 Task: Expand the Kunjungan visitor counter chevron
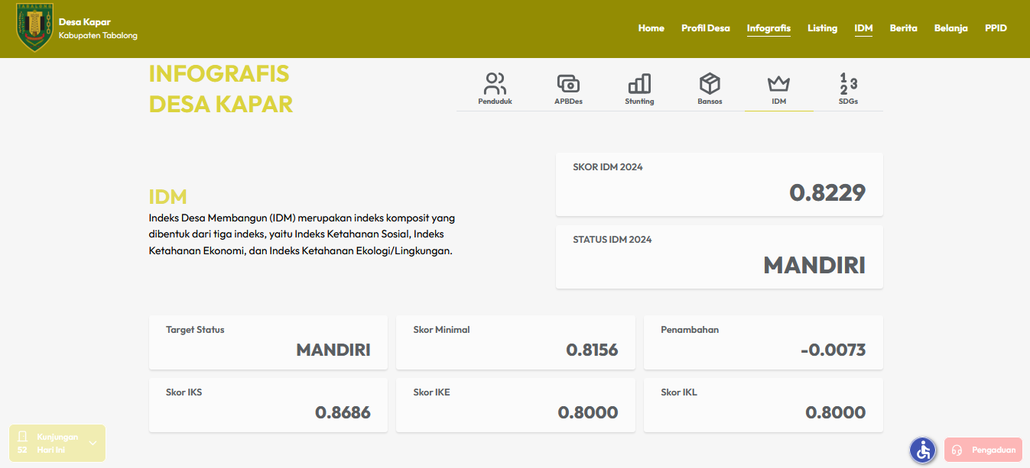tap(93, 443)
